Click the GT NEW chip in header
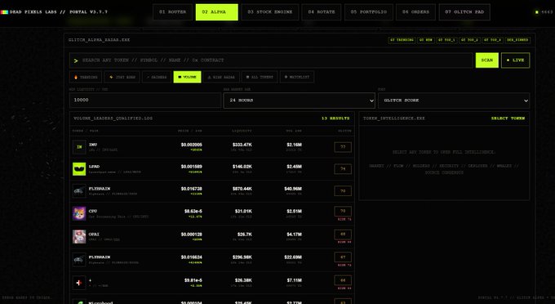 click(426, 40)
